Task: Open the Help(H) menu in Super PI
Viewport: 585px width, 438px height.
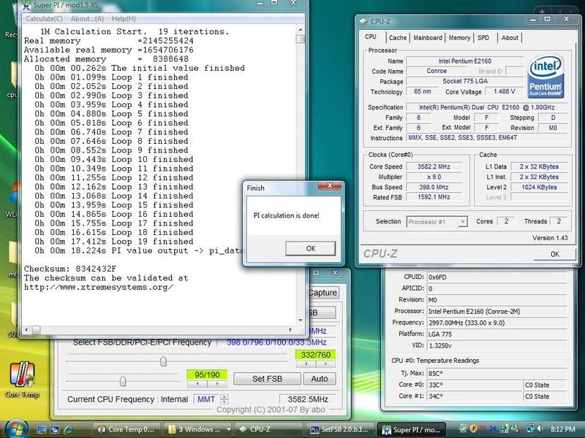Action: point(124,18)
